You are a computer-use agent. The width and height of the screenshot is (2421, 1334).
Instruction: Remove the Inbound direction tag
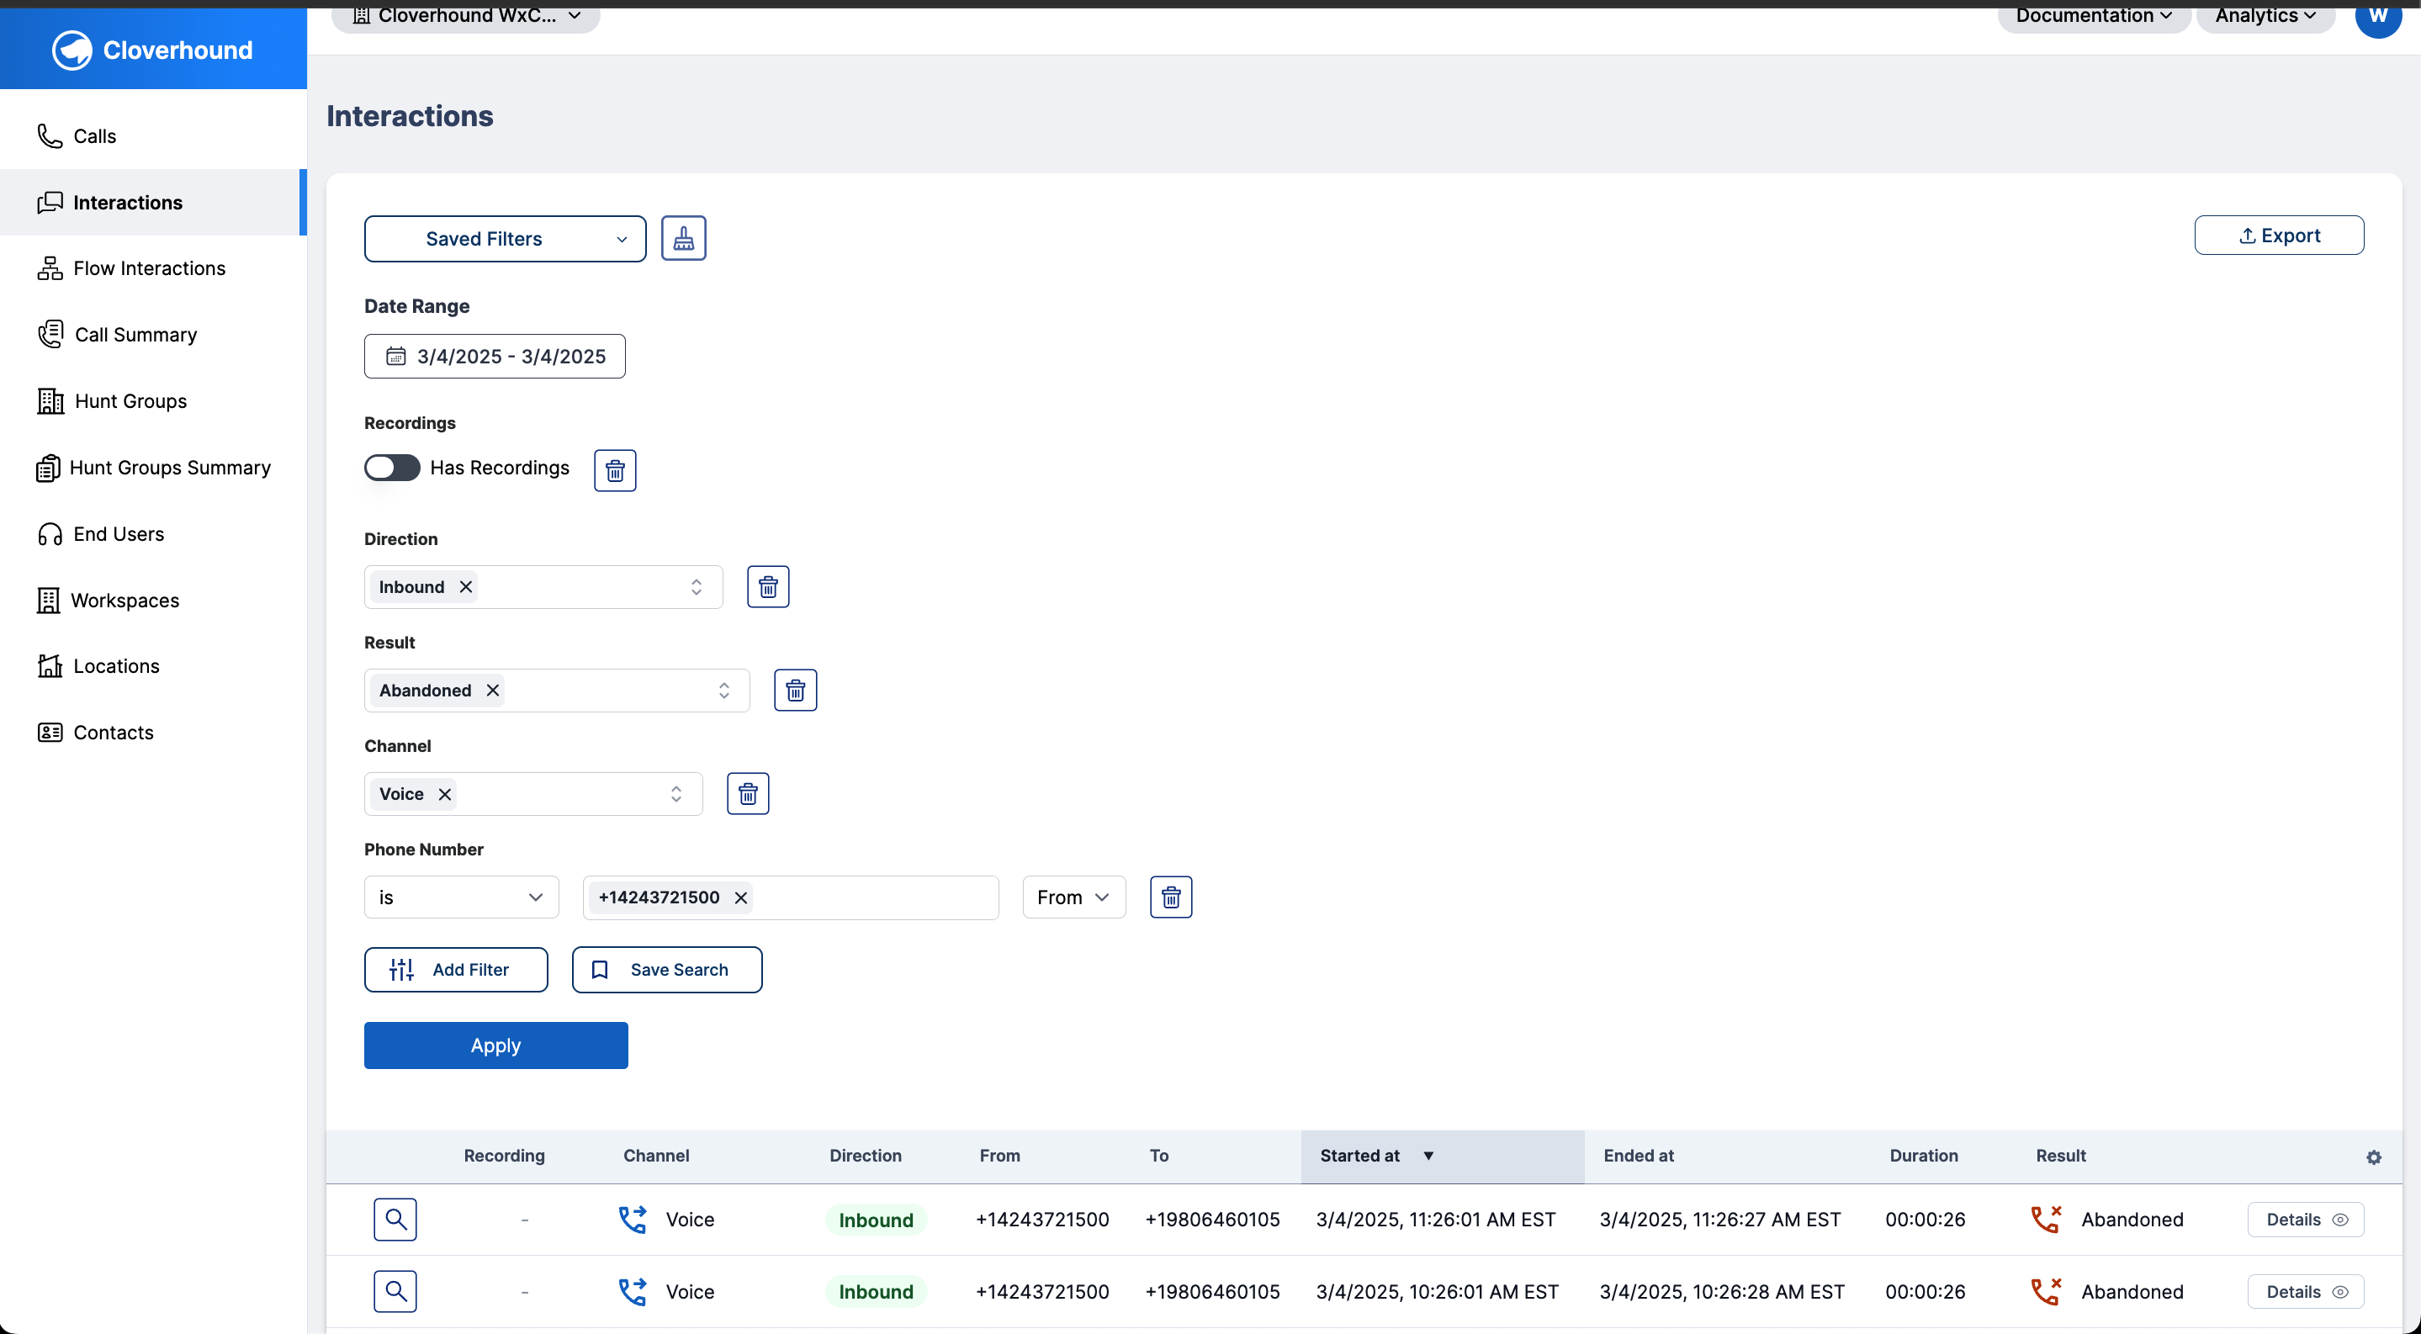click(x=465, y=587)
